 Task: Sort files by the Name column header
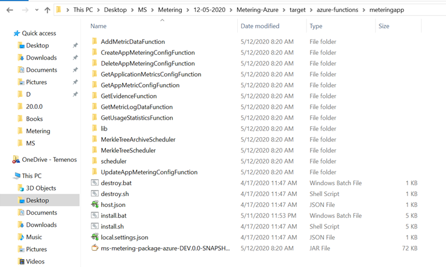coord(99,26)
